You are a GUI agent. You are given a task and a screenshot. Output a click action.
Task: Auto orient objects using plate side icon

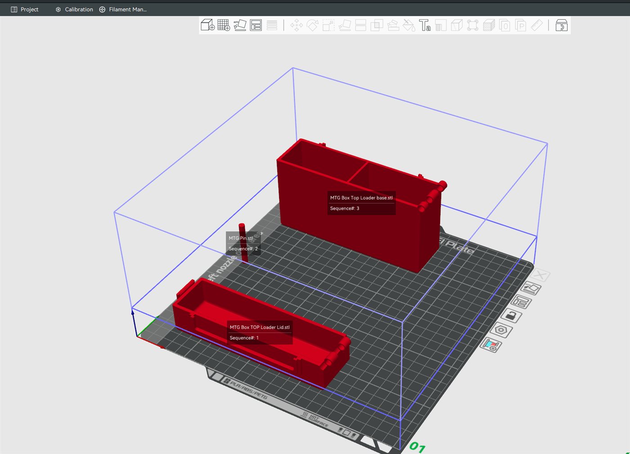coord(531,288)
